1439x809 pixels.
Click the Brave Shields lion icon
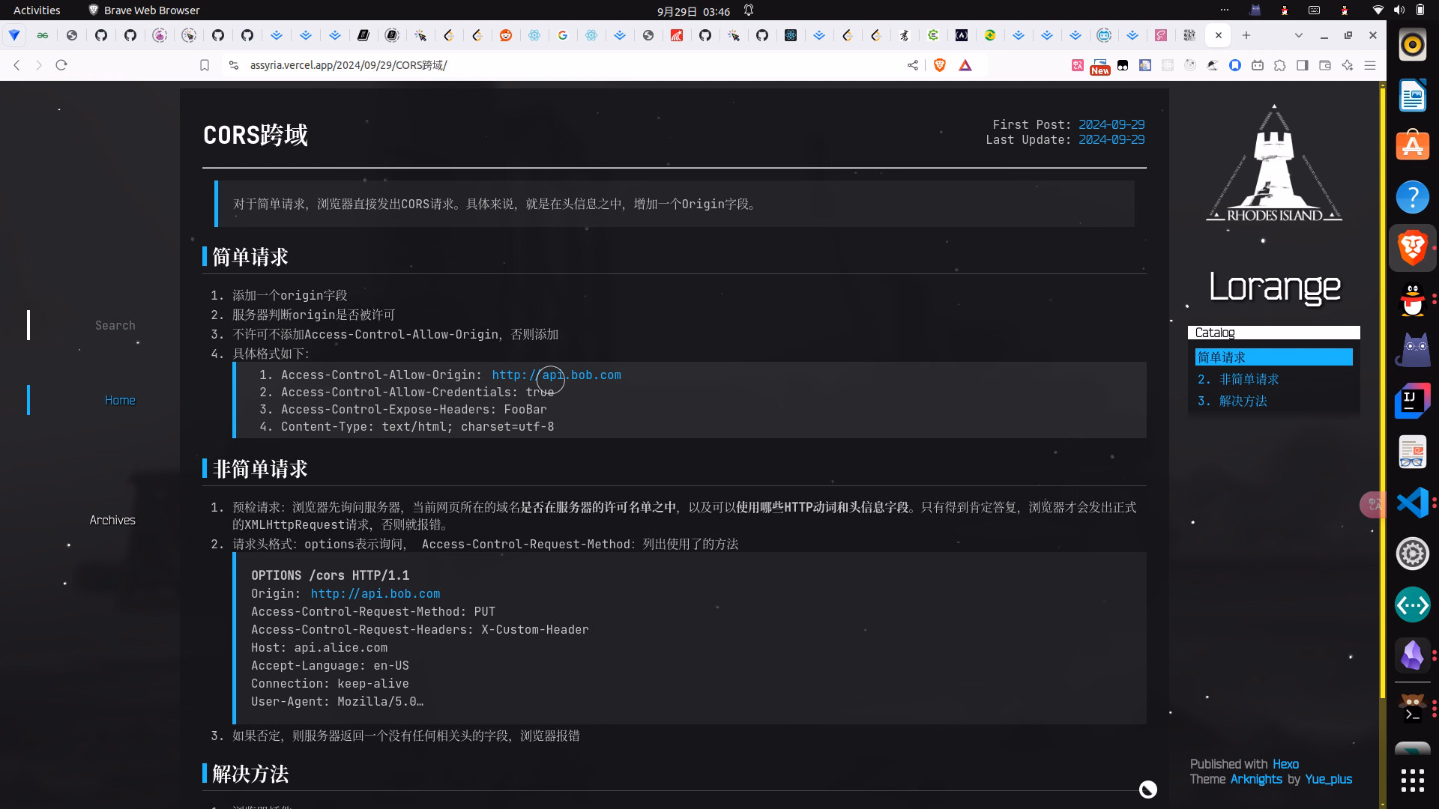coord(940,65)
